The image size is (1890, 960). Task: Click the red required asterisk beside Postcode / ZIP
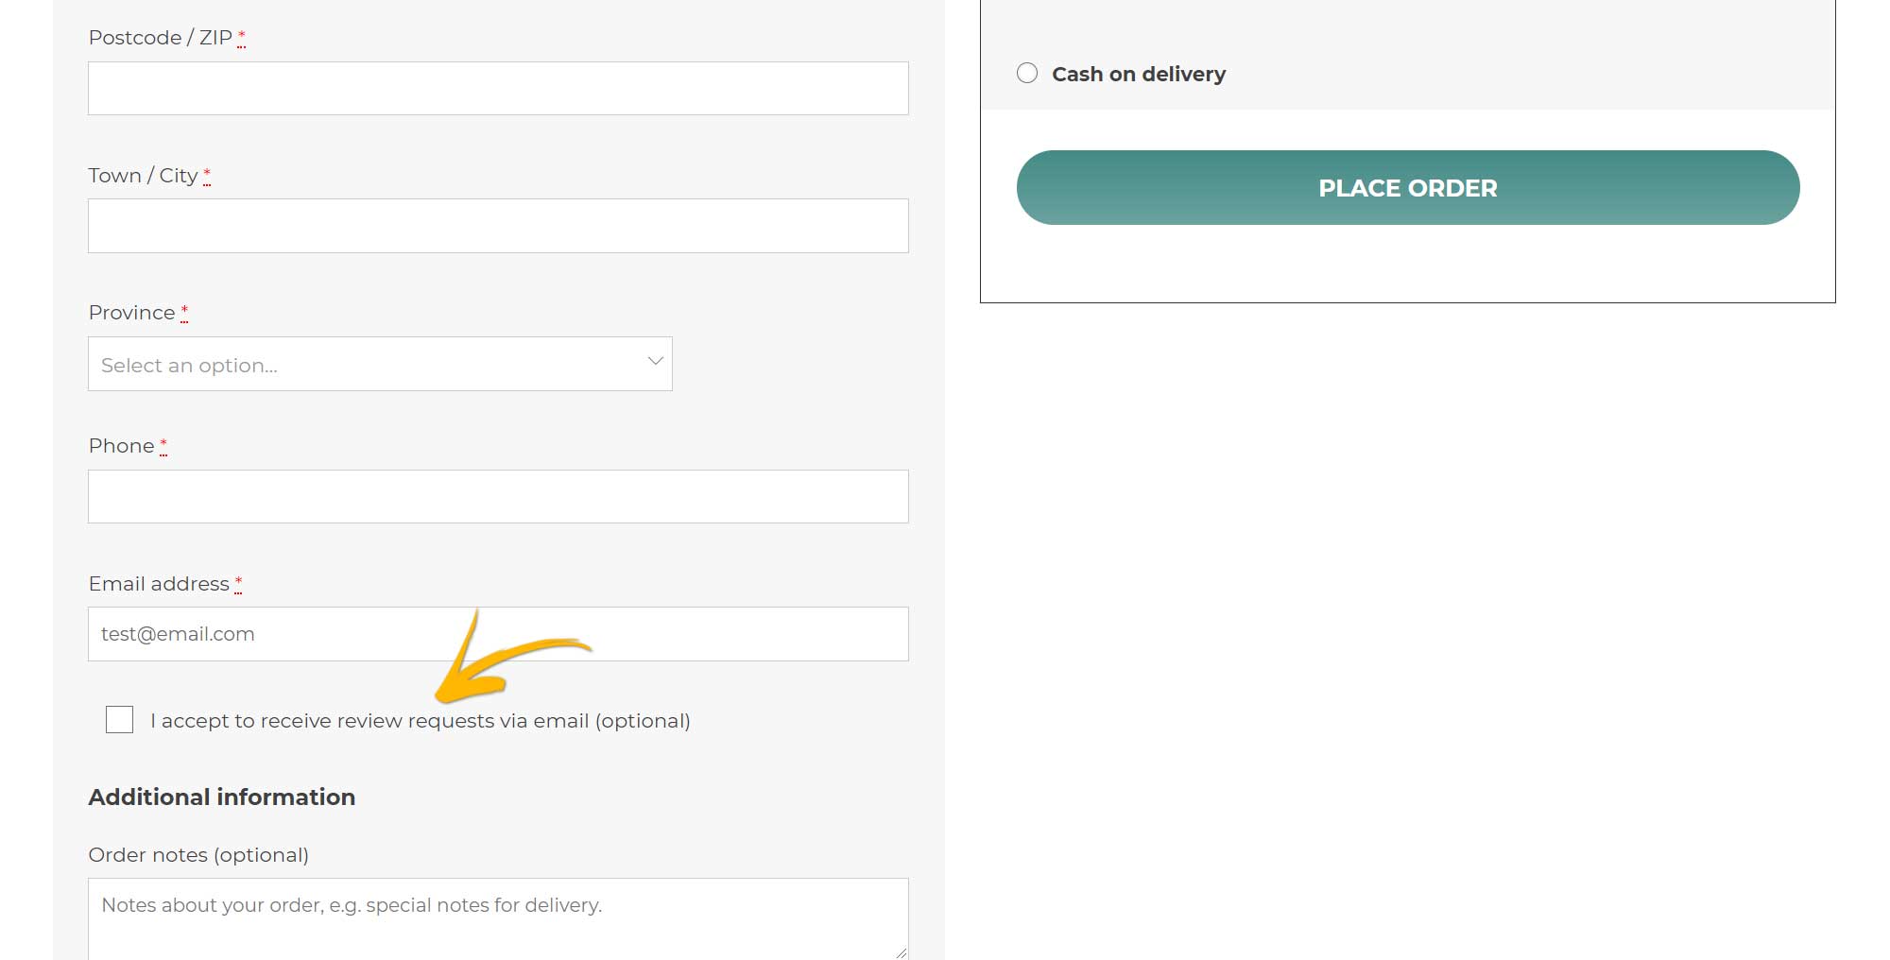pyautogui.click(x=241, y=37)
